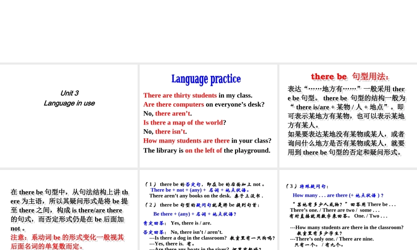417x250 pixels.
Task: Click the example 'There aren't any books on the desk'
Action: click(x=206, y=196)
